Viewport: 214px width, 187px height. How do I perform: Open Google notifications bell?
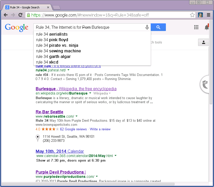(207, 27)
